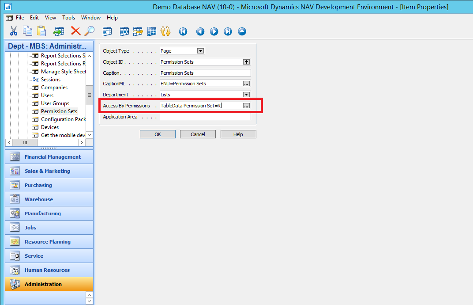The image size is (473, 305).
Task: Click the yellow sort arrows icon
Action: (165, 31)
